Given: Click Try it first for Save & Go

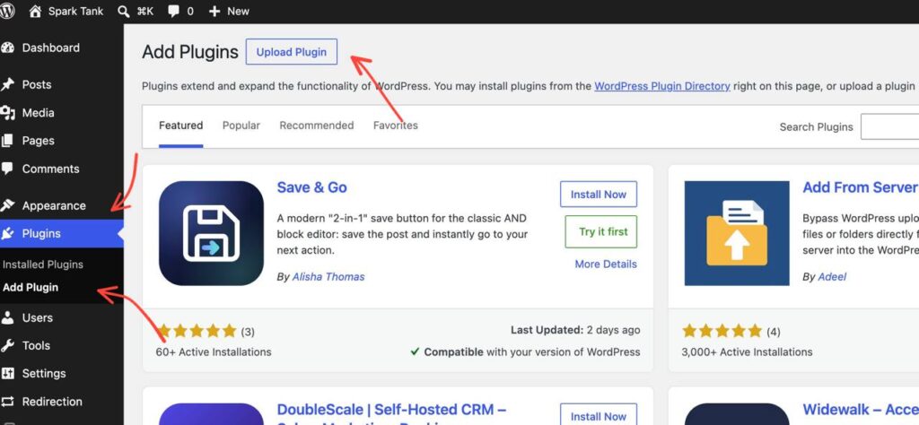Looking at the screenshot, I should pyautogui.click(x=600, y=232).
